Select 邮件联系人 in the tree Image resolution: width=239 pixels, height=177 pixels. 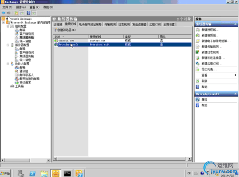[26, 75]
